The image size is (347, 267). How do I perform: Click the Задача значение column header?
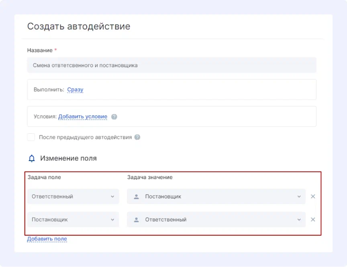coord(149,177)
